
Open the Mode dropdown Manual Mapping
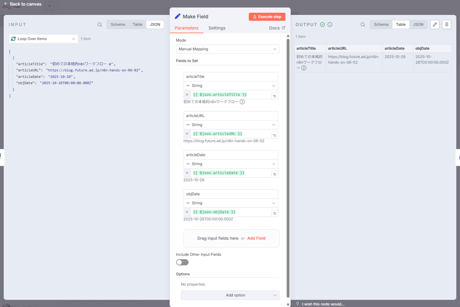coord(228,49)
